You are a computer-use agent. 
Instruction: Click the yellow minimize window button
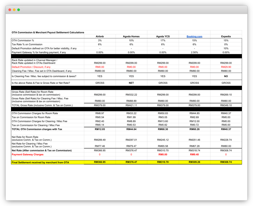[x=14, y=10]
